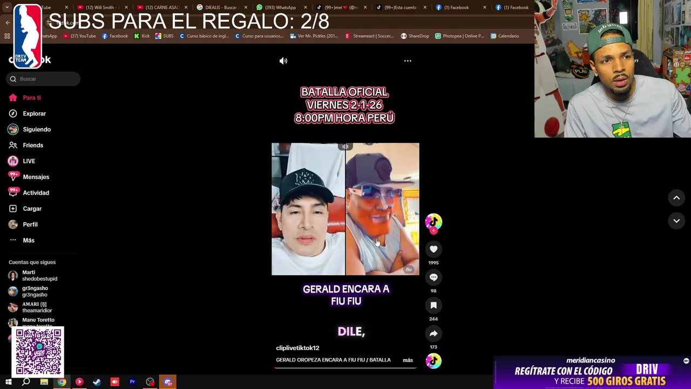Open Actividad notifications

36,193
